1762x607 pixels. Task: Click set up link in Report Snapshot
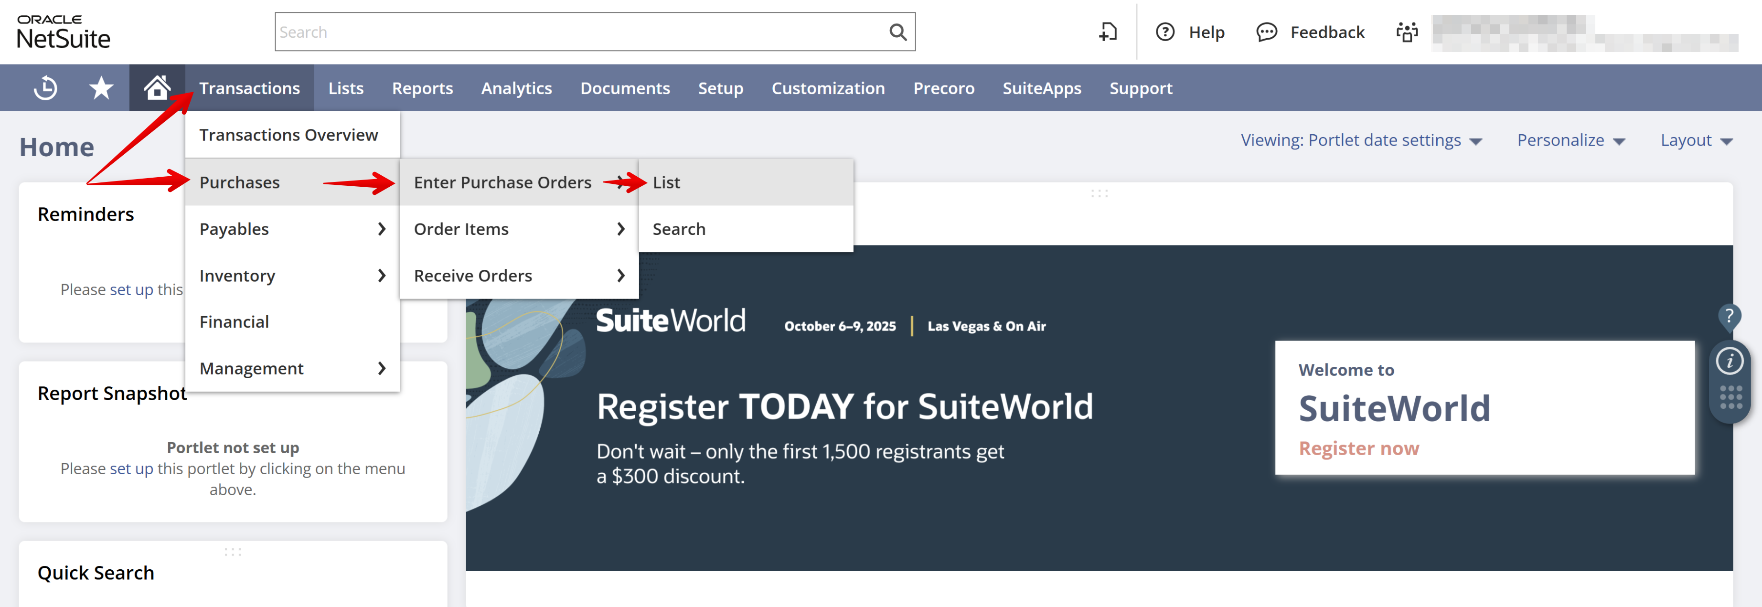click(x=131, y=469)
